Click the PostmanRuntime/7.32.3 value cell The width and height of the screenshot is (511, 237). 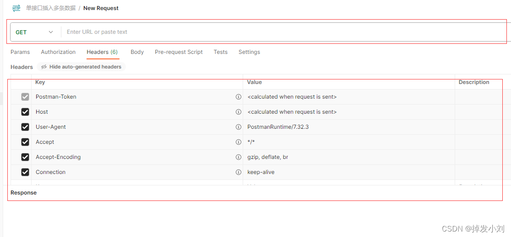coord(349,127)
